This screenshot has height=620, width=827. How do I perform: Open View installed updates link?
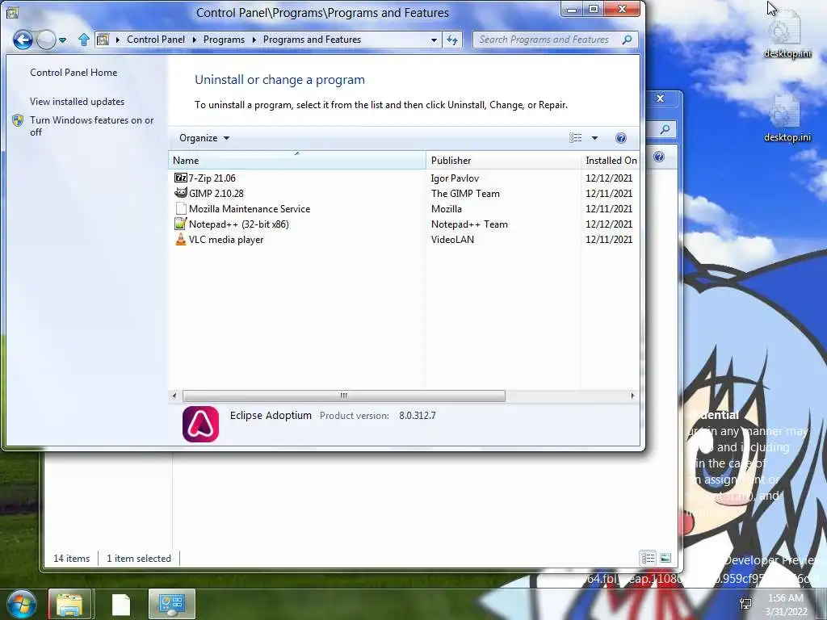pyautogui.click(x=77, y=102)
